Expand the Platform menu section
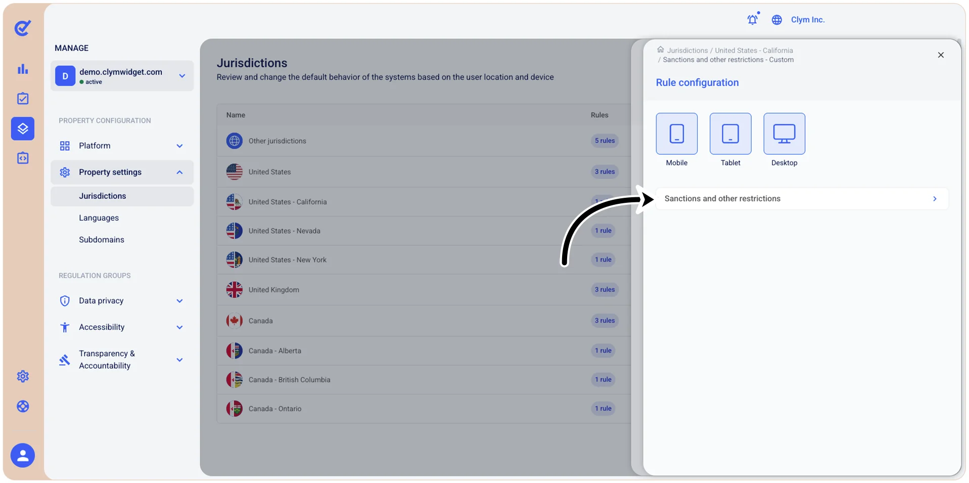Image resolution: width=969 pixels, height=483 pixels. pyautogui.click(x=122, y=146)
